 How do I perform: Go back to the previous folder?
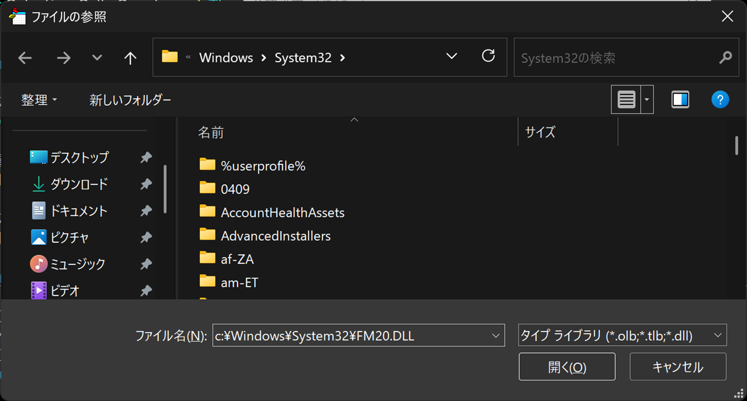[x=25, y=58]
